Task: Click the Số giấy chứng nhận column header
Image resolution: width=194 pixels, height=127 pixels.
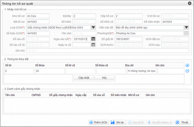Action: (x=61, y=95)
